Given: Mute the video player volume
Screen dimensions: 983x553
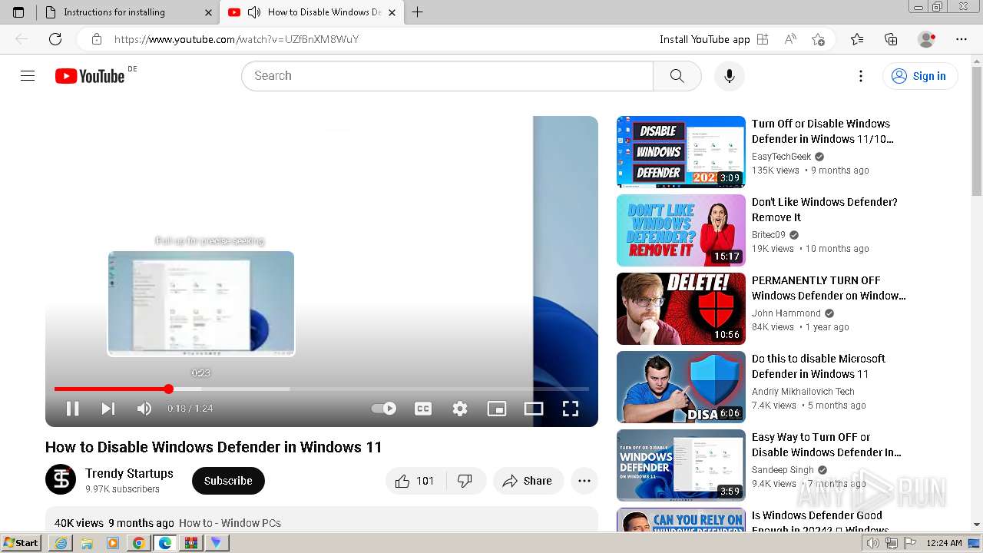Looking at the screenshot, I should click(x=144, y=409).
